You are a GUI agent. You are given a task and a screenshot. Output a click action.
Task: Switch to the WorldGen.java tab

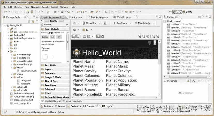(123, 17)
